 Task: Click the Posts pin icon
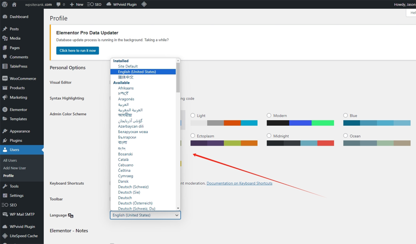click(x=5, y=29)
